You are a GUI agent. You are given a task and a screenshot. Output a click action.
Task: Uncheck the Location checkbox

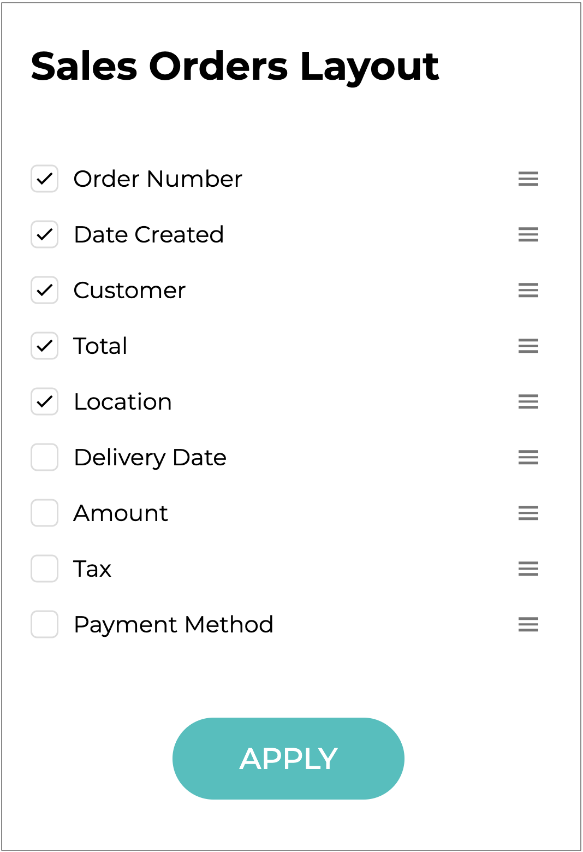point(44,401)
